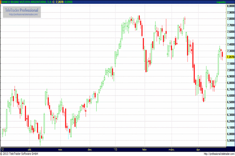
Task: Click the 'naponta' interval label
Action: (221, 2)
